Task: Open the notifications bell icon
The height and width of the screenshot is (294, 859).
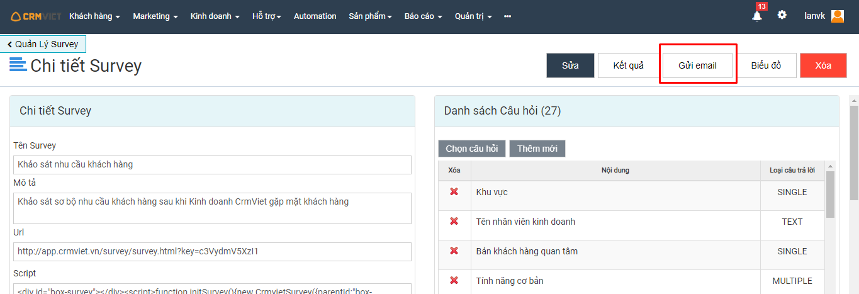Action: click(x=756, y=16)
